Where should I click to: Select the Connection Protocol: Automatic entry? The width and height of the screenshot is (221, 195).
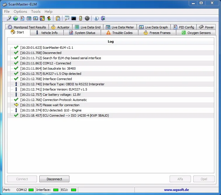pos(110,100)
